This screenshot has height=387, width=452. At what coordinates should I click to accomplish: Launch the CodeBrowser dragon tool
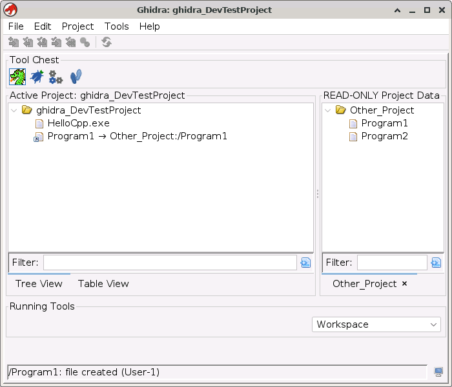coord(17,77)
